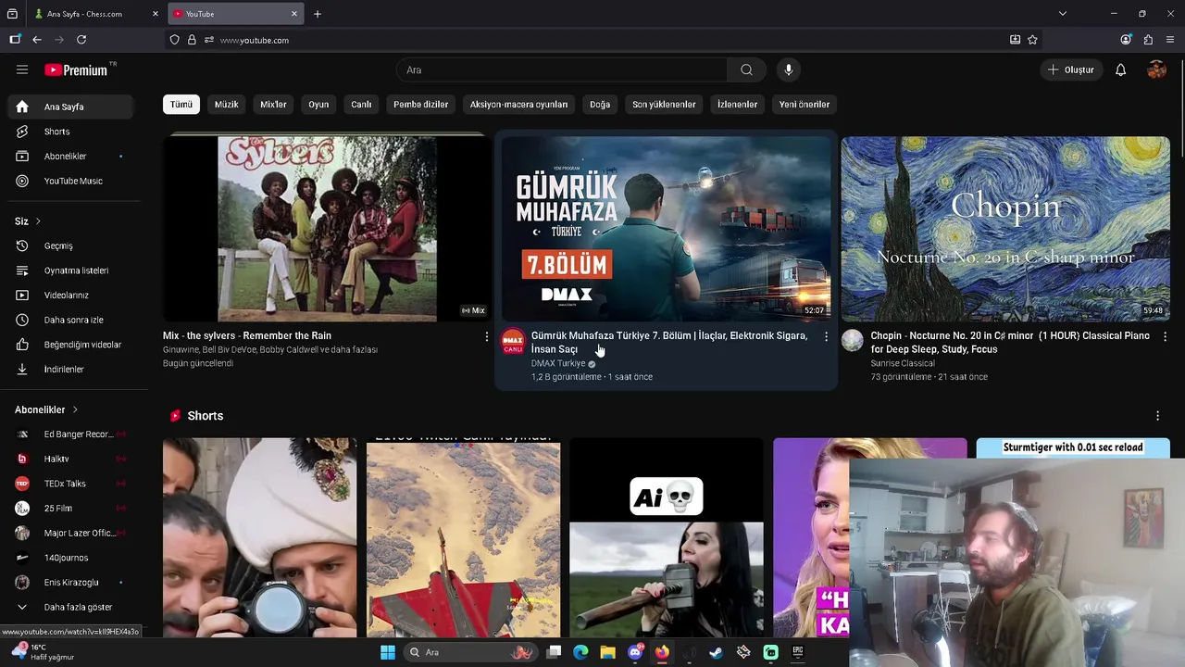Viewport: 1185px width, 667px height.
Task: Select the Pembe diziler chip
Action: point(421,105)
